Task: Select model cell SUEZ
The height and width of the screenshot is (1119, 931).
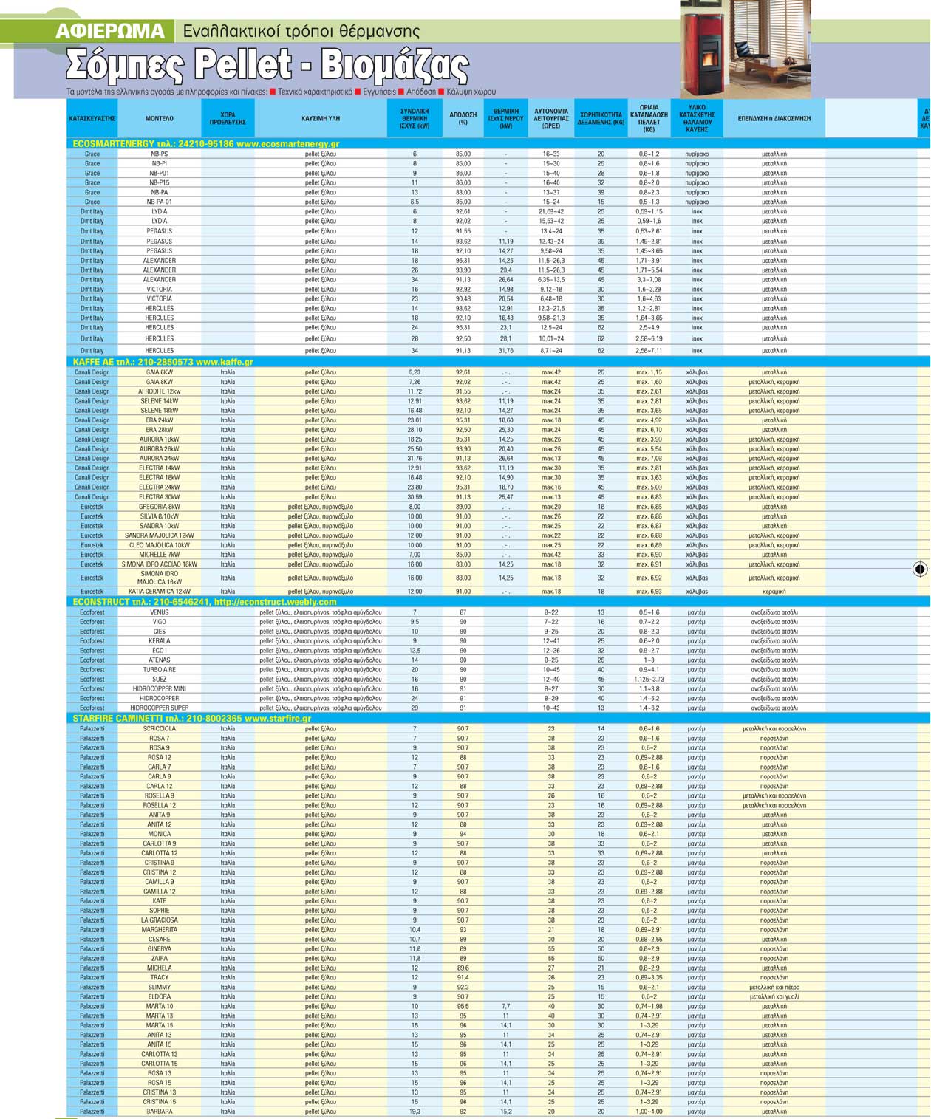Action: [x=159, y=680]
